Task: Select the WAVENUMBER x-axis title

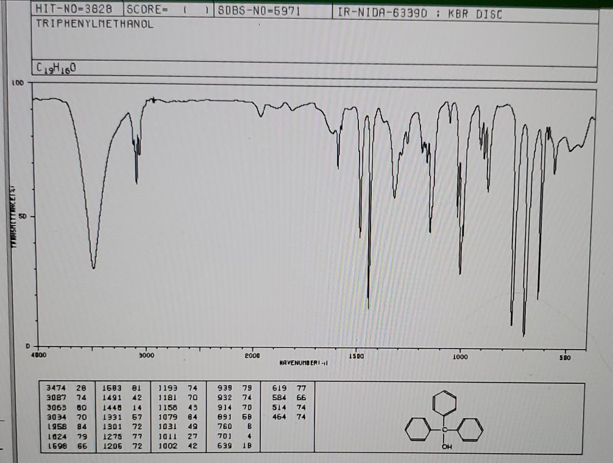Action: (304, 363)
